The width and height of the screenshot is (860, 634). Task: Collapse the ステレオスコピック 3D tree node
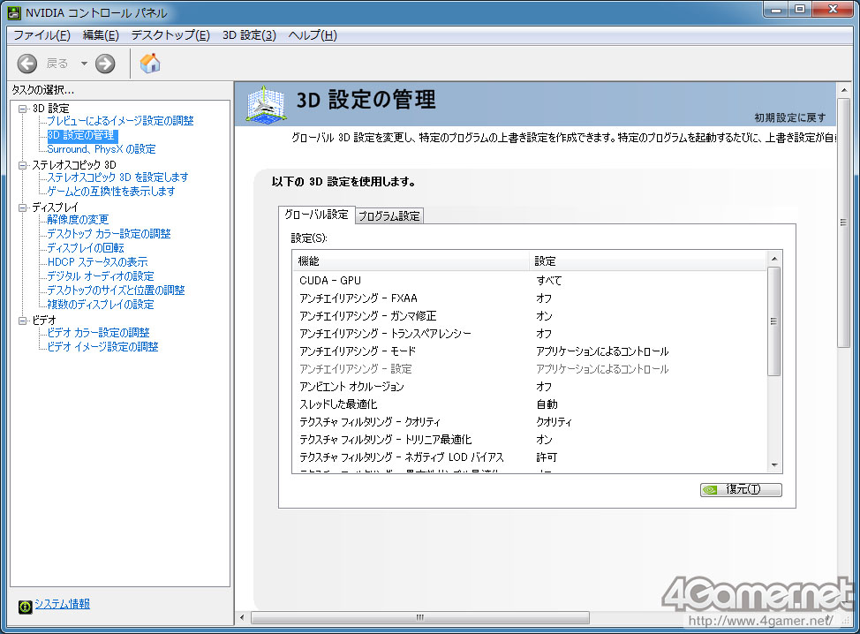point(22,165)
